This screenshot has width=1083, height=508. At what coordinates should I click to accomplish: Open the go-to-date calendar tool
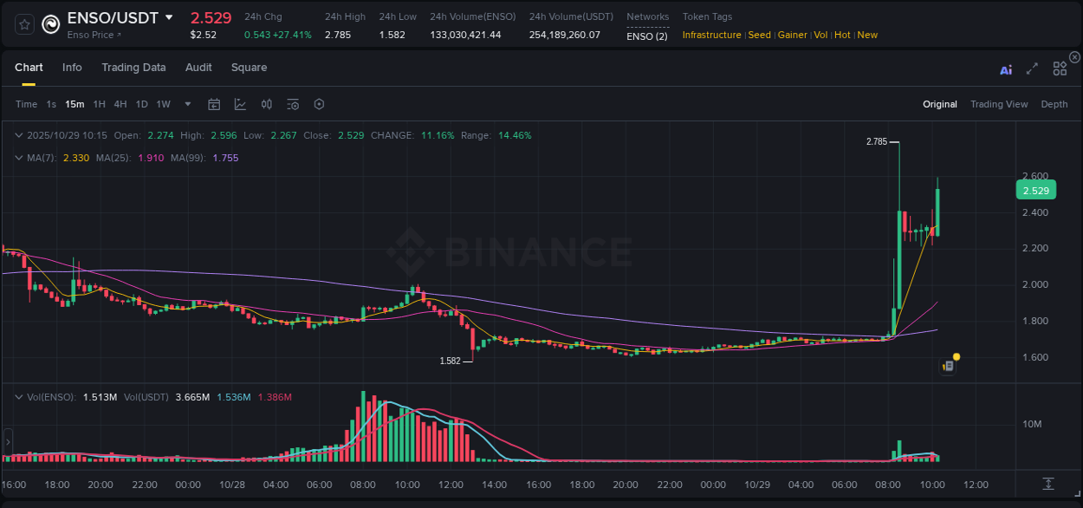(214, 104)
